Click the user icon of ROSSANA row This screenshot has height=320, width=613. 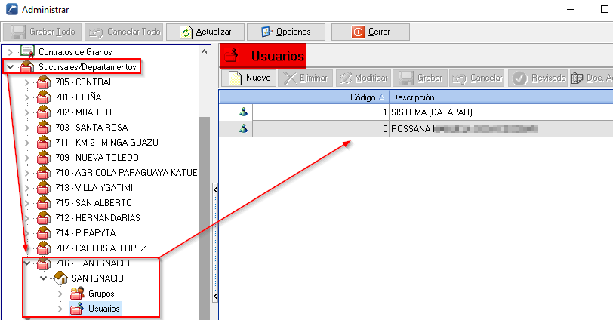243,128
